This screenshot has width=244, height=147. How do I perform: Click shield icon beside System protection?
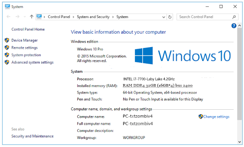(x=7, y=55)
